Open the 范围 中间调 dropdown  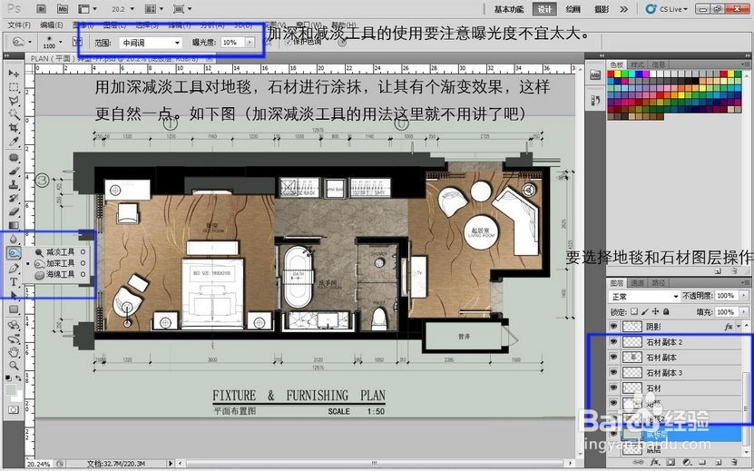(151, 43)
